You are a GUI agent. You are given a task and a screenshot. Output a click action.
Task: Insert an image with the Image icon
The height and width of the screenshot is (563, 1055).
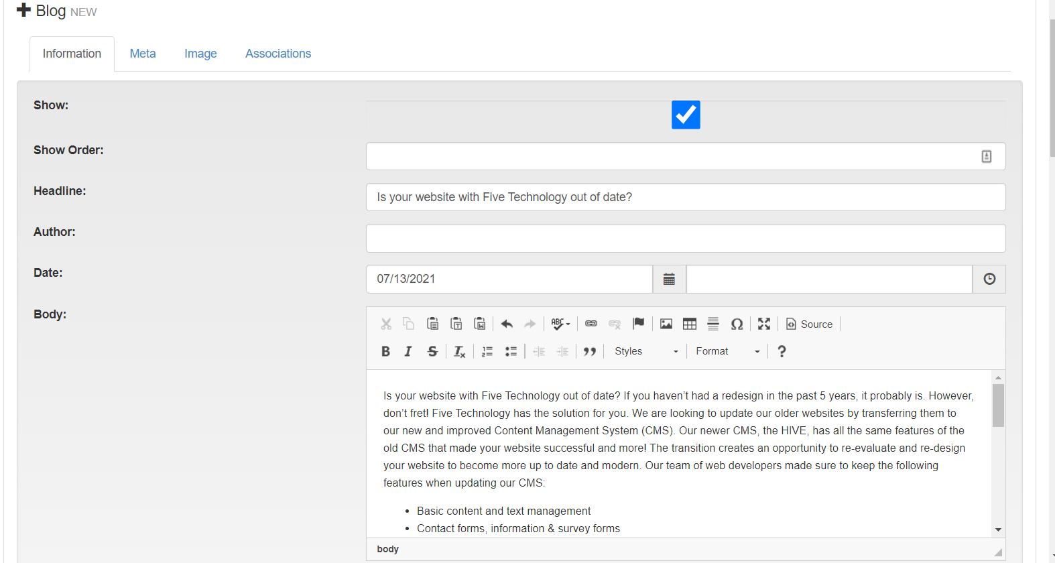[666, 324]
